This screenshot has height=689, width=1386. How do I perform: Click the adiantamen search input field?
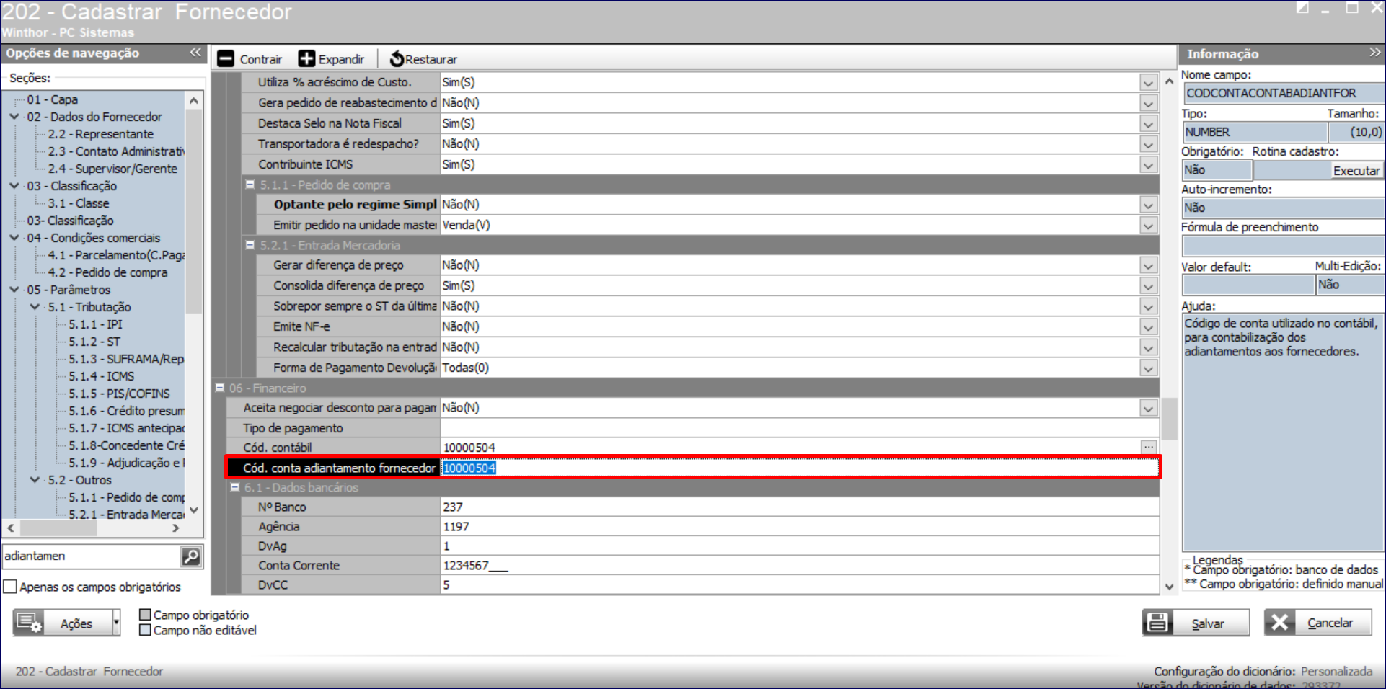[91, 556]
